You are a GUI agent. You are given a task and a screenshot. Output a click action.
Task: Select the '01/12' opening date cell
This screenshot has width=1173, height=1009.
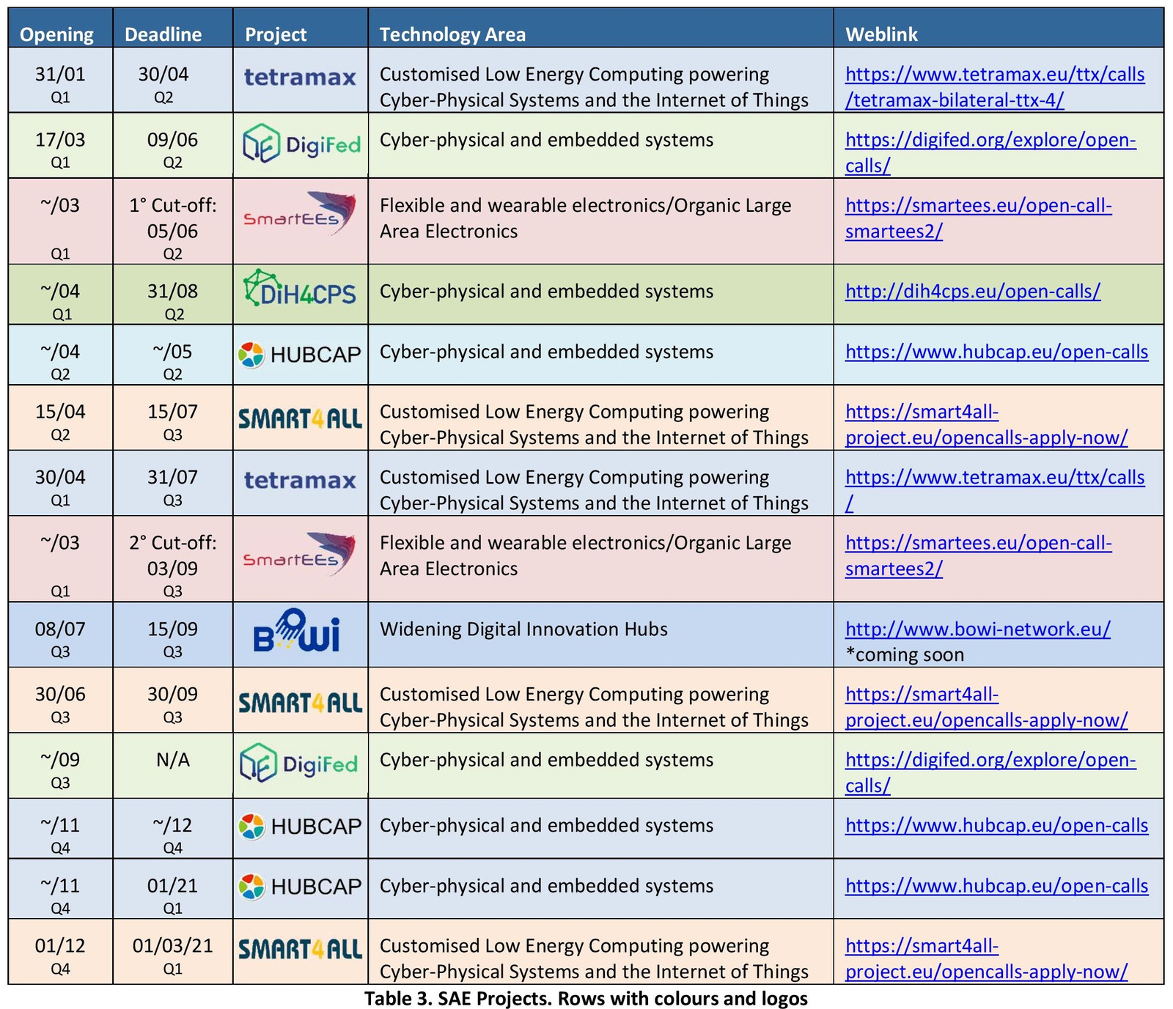[x=60, y=952]
